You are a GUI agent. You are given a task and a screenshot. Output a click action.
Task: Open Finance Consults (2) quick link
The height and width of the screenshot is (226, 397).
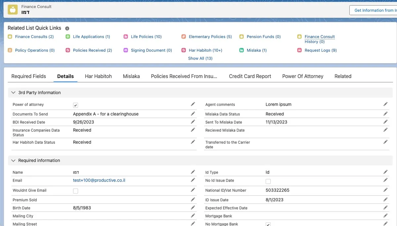tap(34, 37)
